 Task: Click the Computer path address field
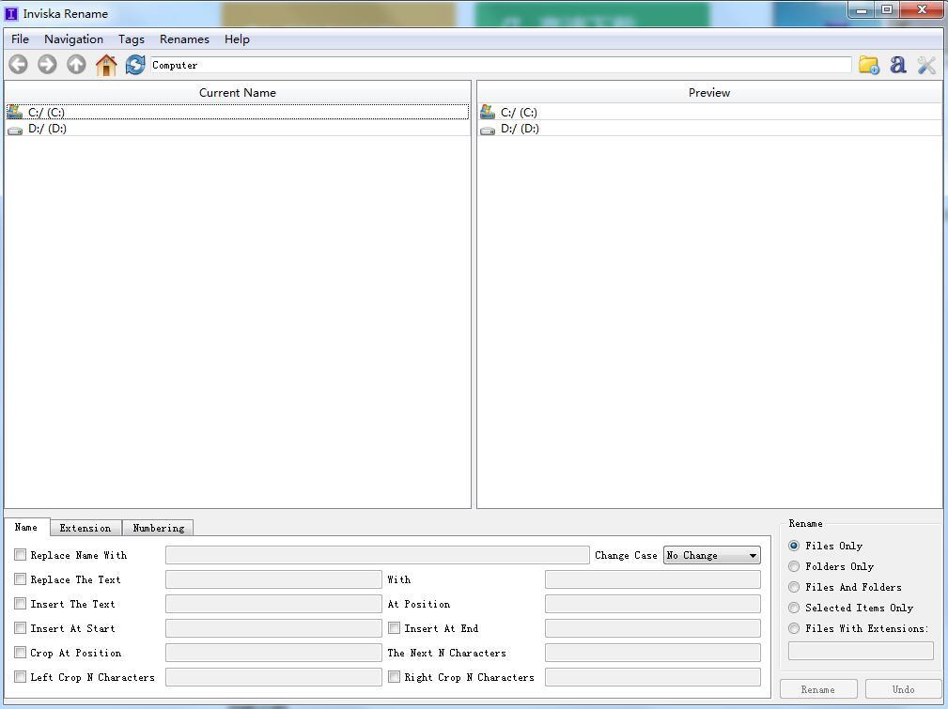[x=500, y=65]
